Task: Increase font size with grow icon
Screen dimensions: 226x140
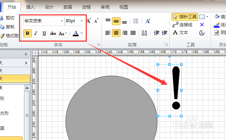Action: click(x=89, y=20)
